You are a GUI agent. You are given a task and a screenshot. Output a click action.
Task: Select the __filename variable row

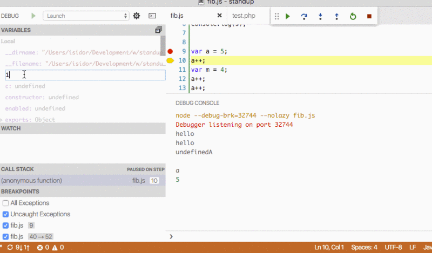[x=83, y=64]
